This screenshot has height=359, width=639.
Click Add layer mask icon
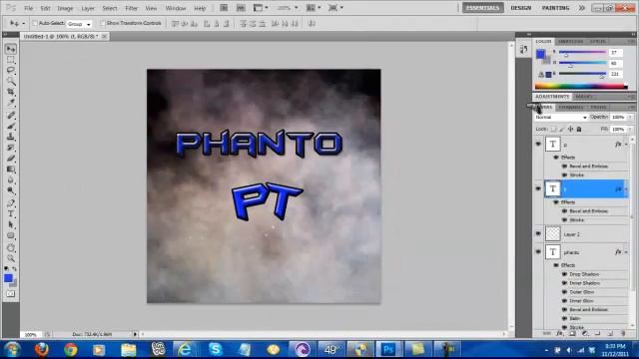[572, 333]
